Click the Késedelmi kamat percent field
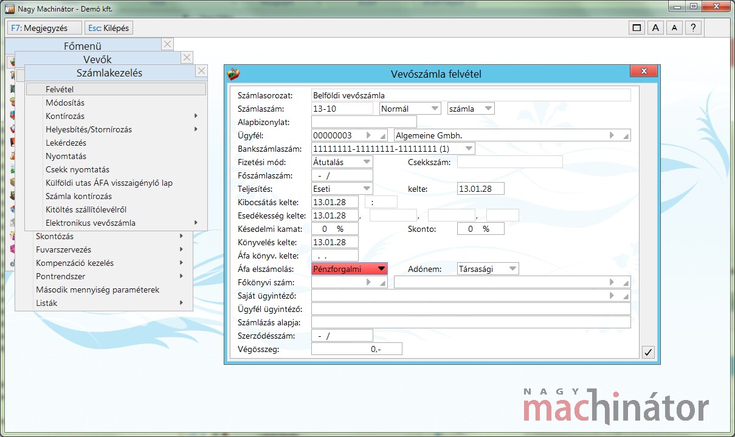735x437 pixels. click(335, 229)
